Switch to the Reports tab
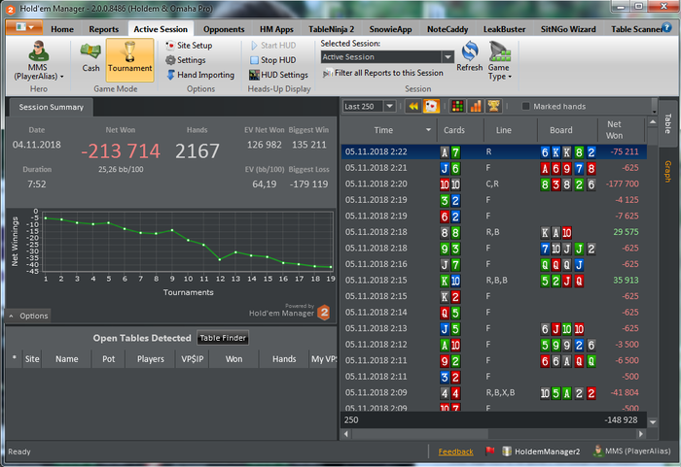Viewport: 681px width, 467px height. click(104, 29)
